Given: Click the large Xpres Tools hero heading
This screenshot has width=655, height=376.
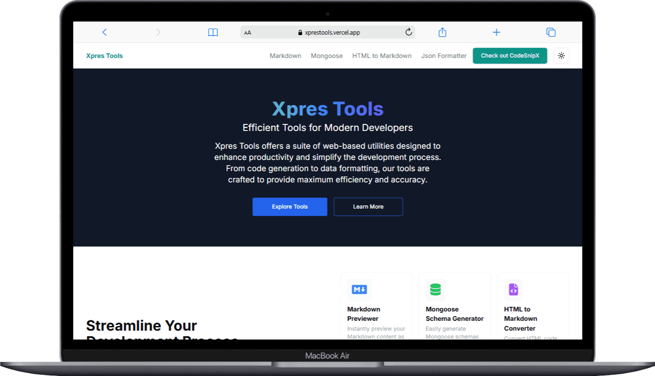Looking at the screenshot, I should pos(327,109).
